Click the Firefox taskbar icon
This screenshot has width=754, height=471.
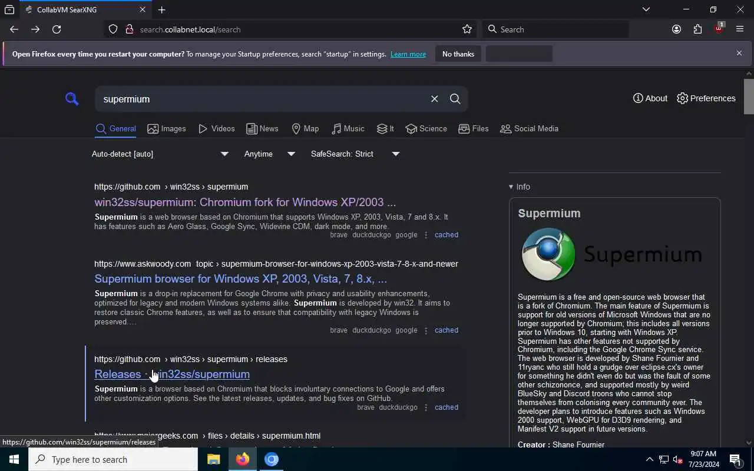(x=242, y=459)
